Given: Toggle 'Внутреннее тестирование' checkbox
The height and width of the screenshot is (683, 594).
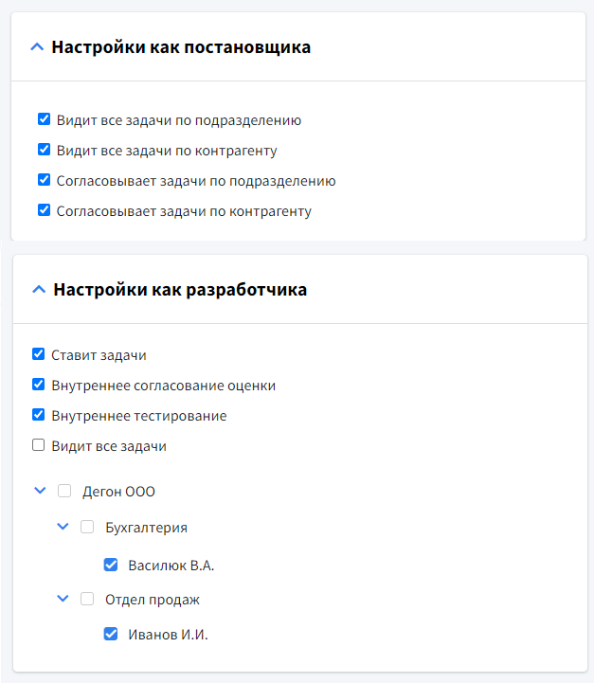Looking at the screenshot, I should click(x=39, y=415).
